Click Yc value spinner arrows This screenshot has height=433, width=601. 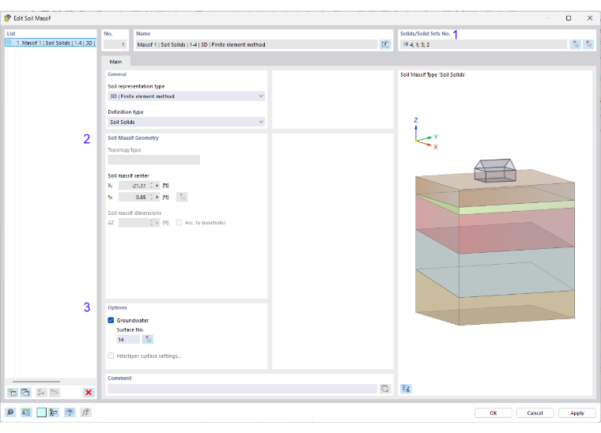click(151, 197)
